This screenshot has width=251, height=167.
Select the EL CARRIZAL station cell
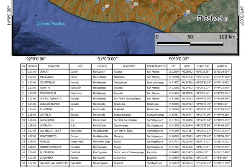54,152
